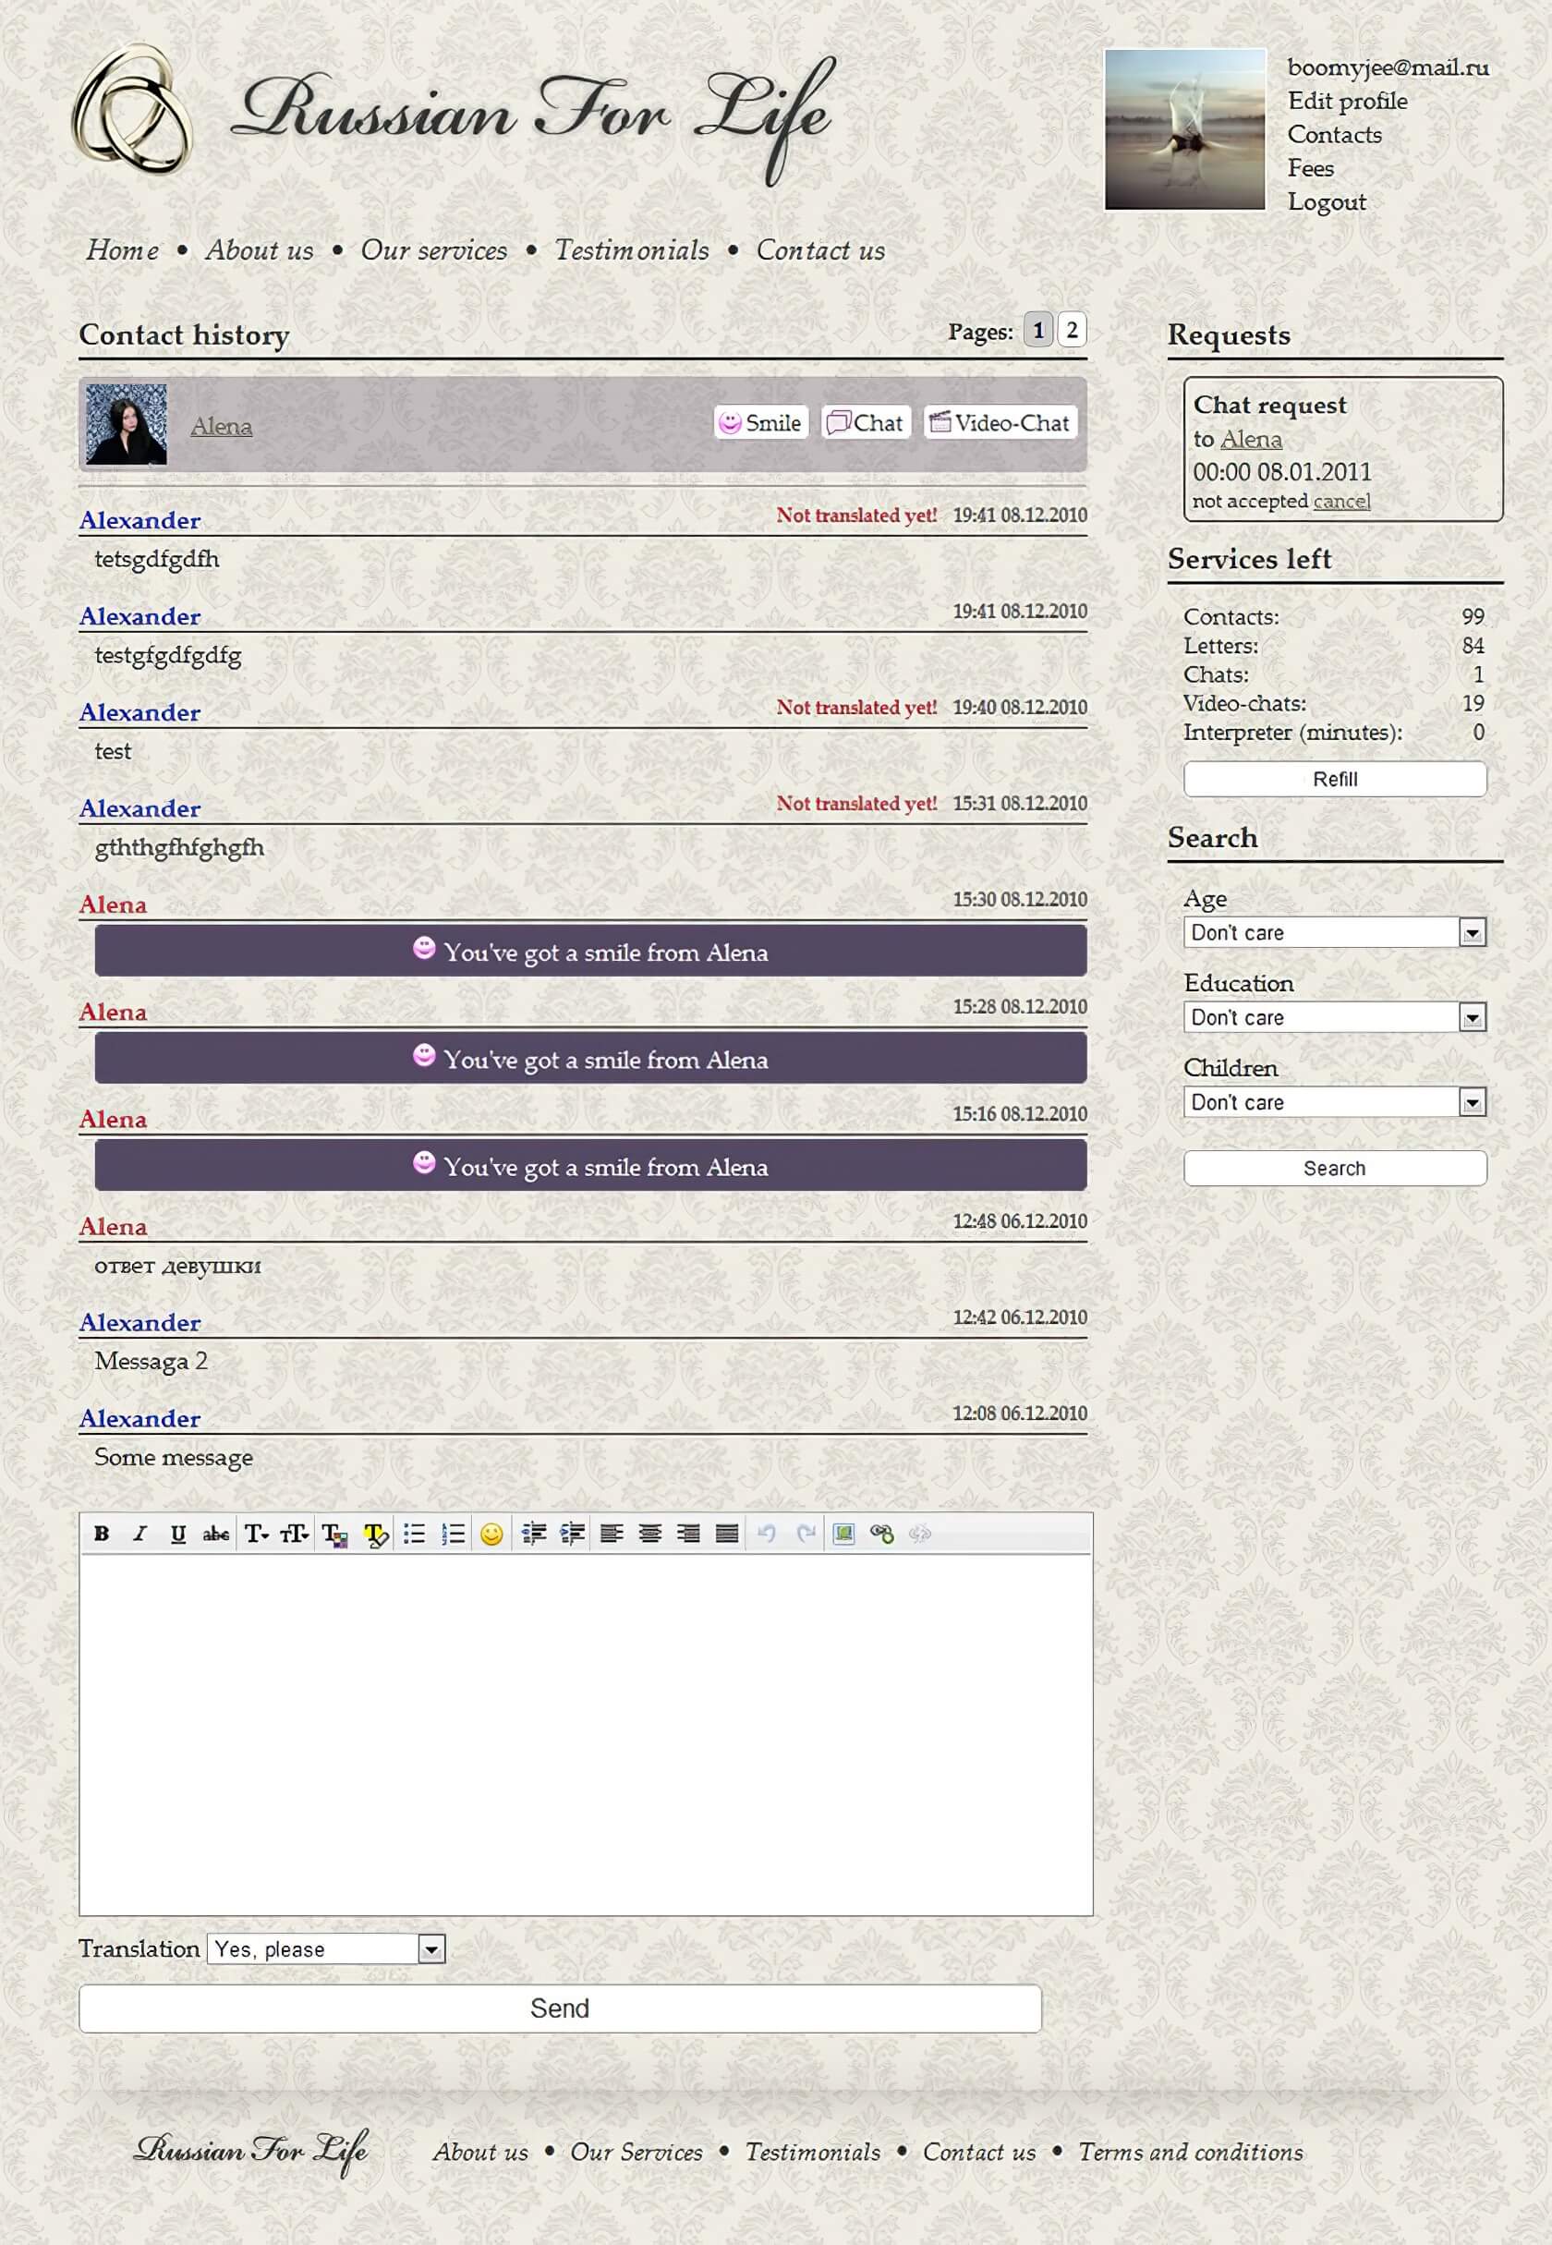Viewport: 1552px width, 2245px height.
Task: Go to the Testimonials page in top navigation
Action: click(x=631, y=249)
